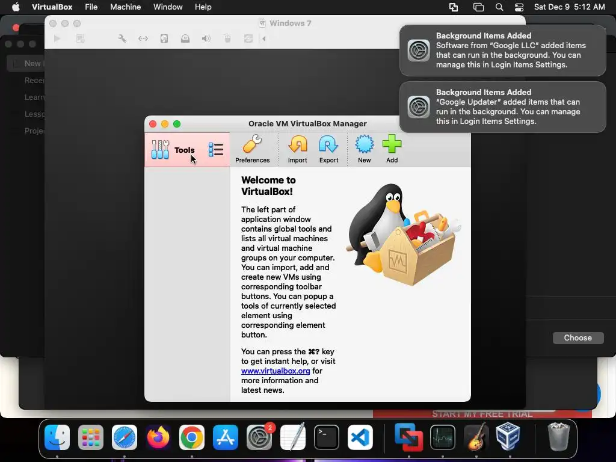
Task: Open the Apple menu
Action: [16, 7]
